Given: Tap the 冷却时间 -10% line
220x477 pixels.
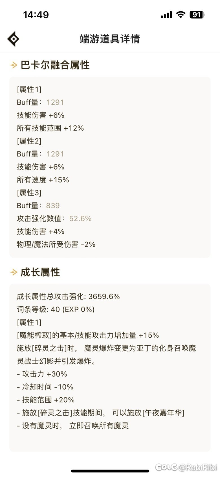Looking at the screenshot, I should 45,387.
